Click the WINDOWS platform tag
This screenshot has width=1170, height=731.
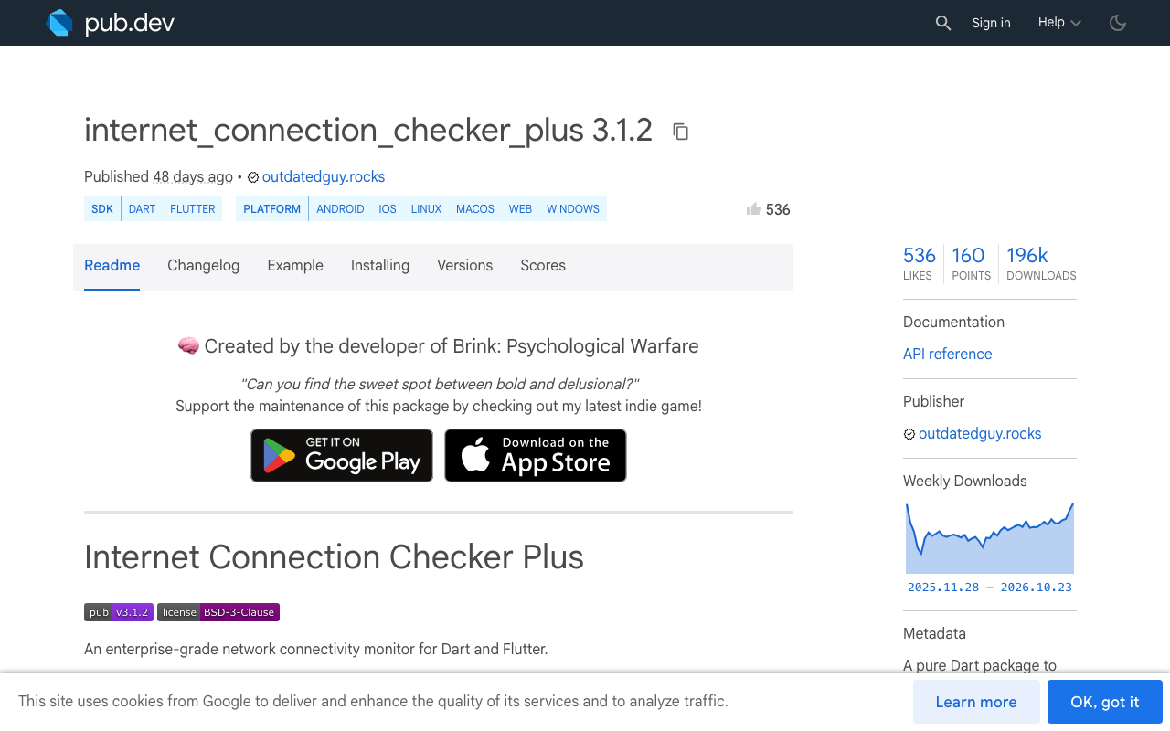click(x=573, y=209)
